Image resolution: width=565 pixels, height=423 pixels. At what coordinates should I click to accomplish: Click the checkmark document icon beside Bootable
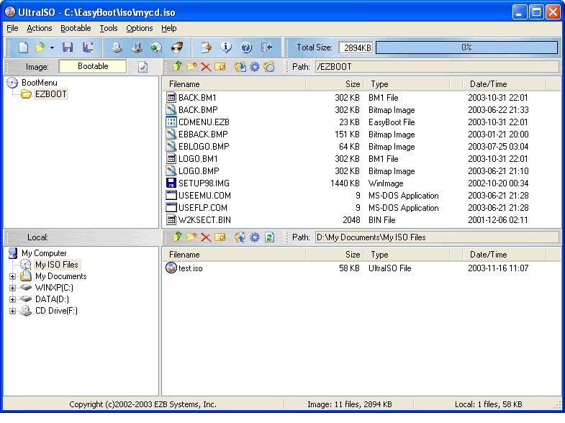point(143,67)
